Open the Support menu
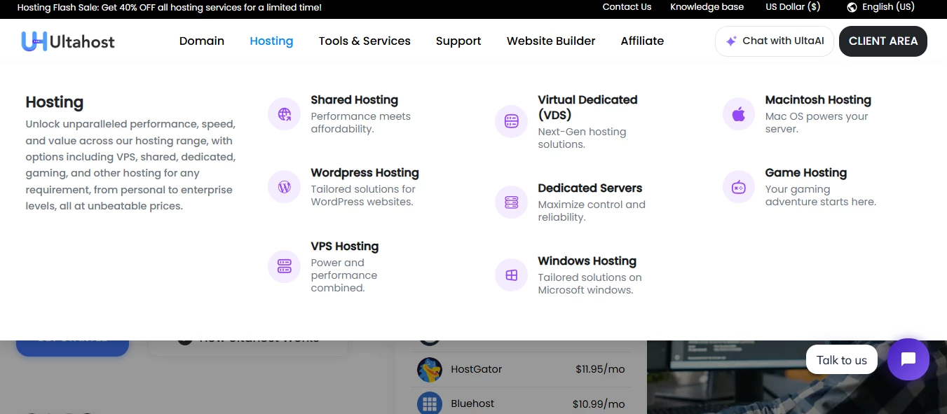947x414 pixels. pos(458,41)
